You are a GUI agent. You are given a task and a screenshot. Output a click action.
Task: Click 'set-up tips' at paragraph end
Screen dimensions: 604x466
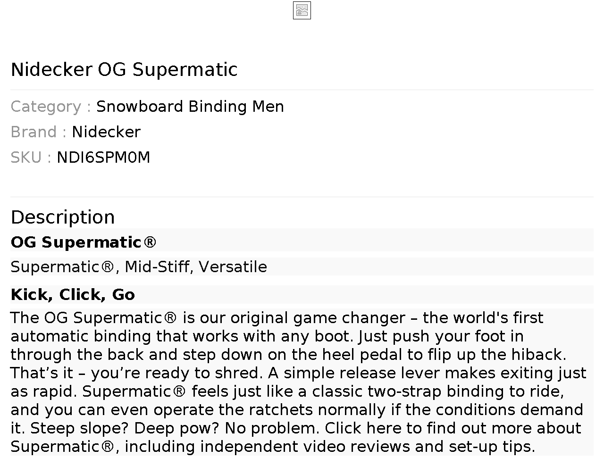click(x=491, y=447)
